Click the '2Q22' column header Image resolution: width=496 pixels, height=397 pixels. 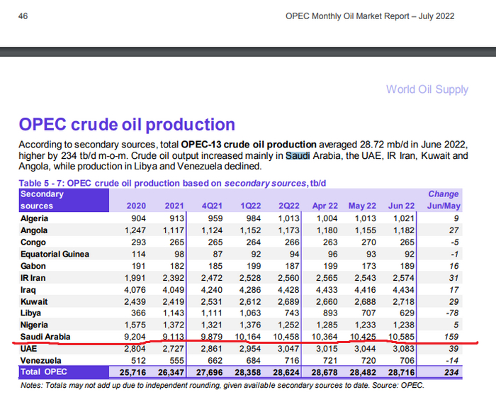(289, 206)
